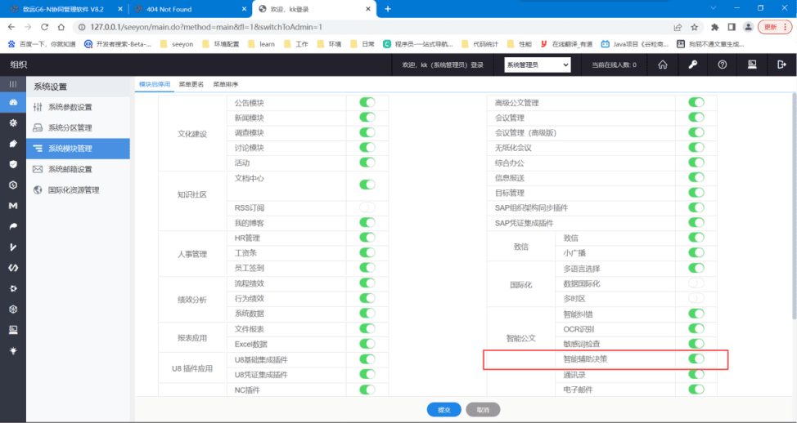Select the V-shaped icon in the left sidebar

coord(13,247)
